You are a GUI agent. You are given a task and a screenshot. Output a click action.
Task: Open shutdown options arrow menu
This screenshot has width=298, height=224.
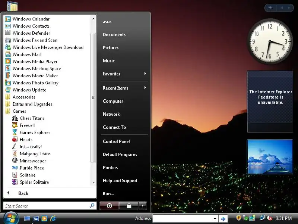(x=143, y=206)
